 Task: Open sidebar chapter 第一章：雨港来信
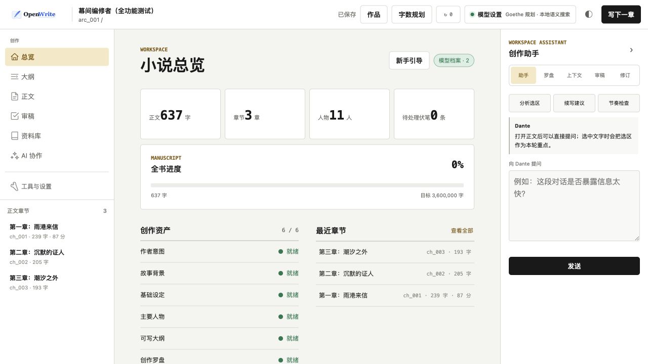57,231
